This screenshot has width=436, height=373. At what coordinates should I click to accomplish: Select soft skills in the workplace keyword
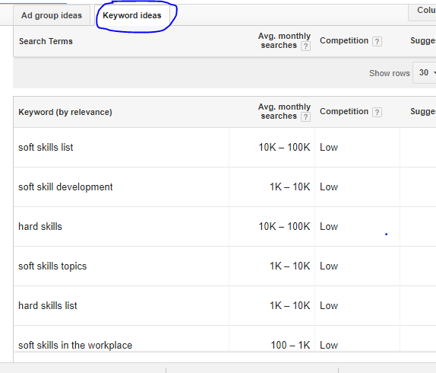tap(75, 345)
